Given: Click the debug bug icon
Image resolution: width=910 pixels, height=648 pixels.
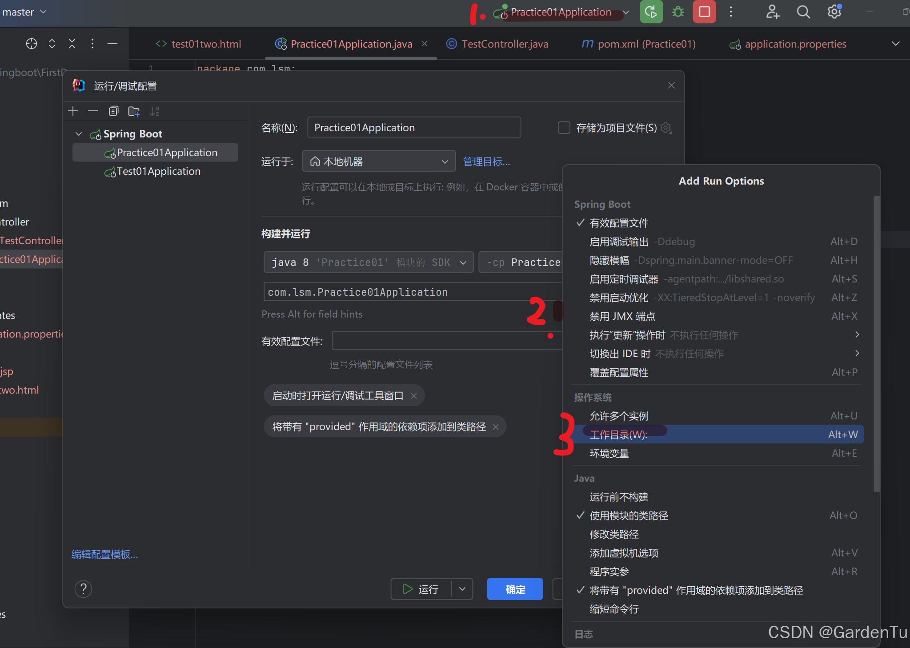Looking at the screenshot, I should point(678,12).
